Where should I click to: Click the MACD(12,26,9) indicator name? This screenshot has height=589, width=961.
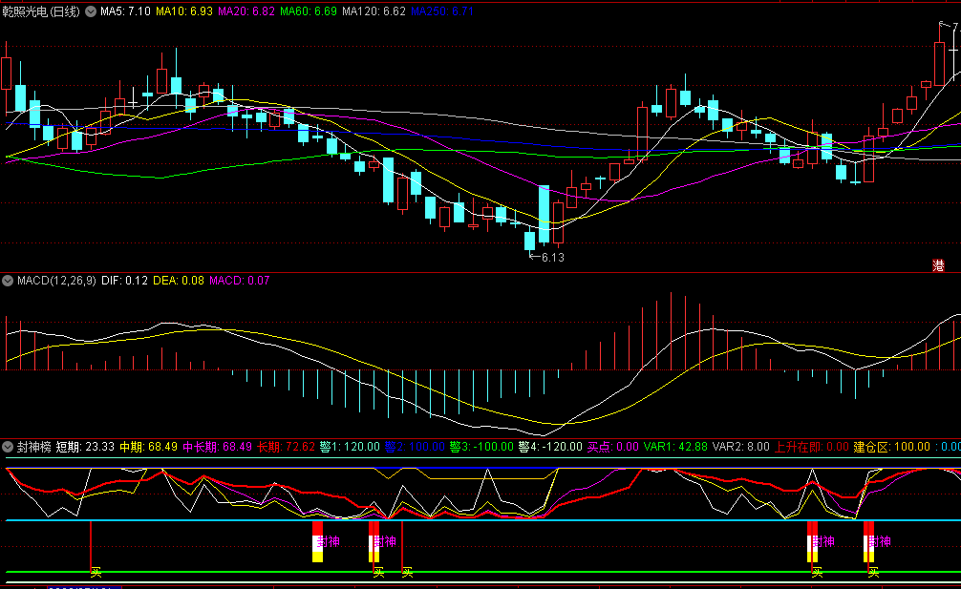[56, 281]
